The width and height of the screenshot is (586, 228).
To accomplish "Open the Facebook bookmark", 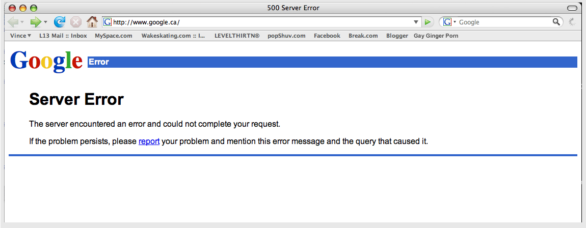I will pos(327,36).
